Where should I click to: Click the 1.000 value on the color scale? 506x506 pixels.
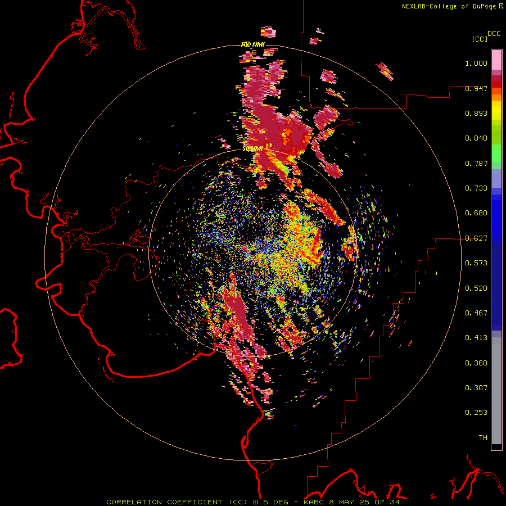(x=476, y=63)
